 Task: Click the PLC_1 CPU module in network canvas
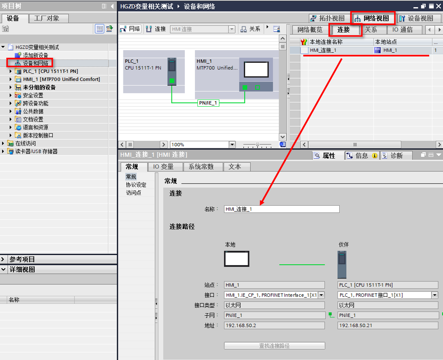pyautogui.click(x=172, y=71)
